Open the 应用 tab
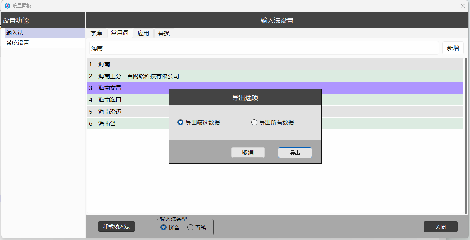 click(143, 33)
